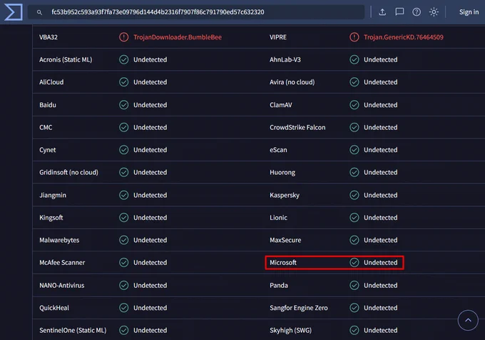485x340 pixels.
Task: Click Undetected result for Cynet
Action: coord(150,150)
